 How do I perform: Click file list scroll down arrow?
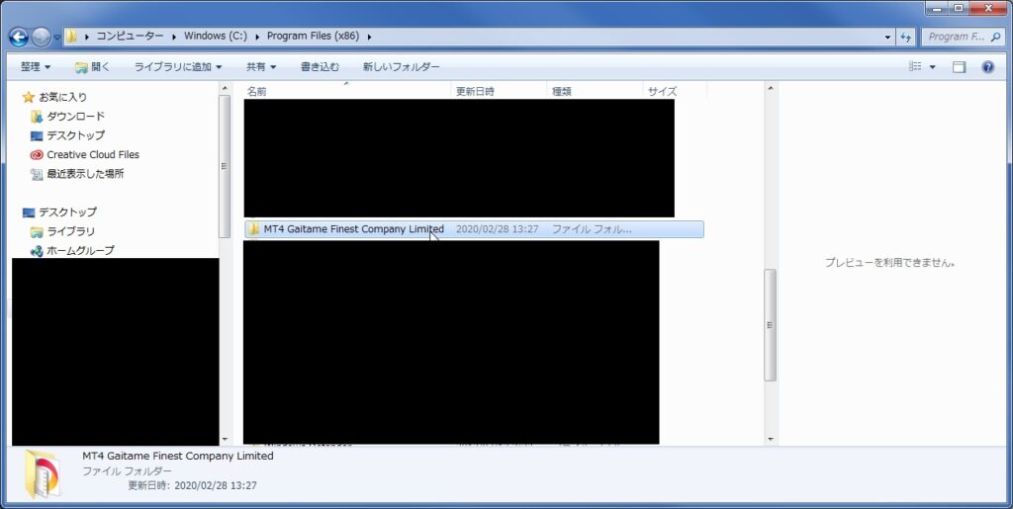pyautogui.click(x=770, y=440)
